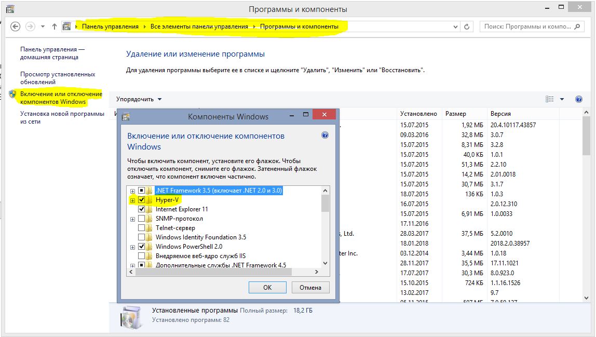Viewport: 596px width, 337px height.
Task: Click Telnet-сервер folder icon
Action: tap(150, 227)
